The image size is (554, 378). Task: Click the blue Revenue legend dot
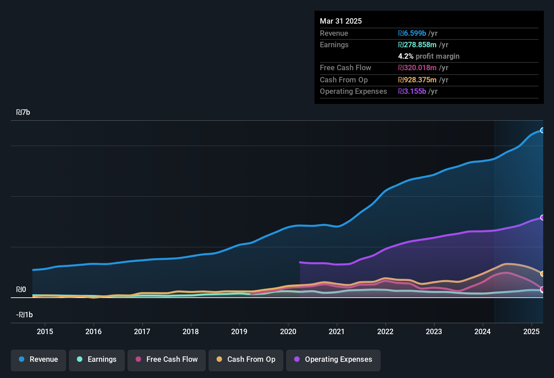(22, 359)
